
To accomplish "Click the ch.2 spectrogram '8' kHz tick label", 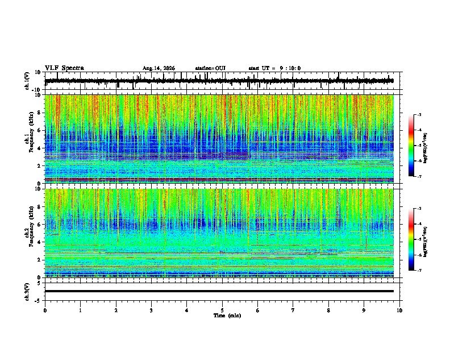I will click(x=39, y=207).
